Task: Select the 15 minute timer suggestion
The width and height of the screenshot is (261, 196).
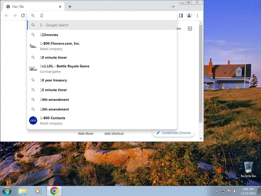Action: [x=102, y=90]
